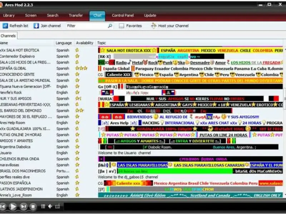This screenshot has width=286, height=214.
Task: Select the Newfie's Rock channel
Action: [11, 92]
